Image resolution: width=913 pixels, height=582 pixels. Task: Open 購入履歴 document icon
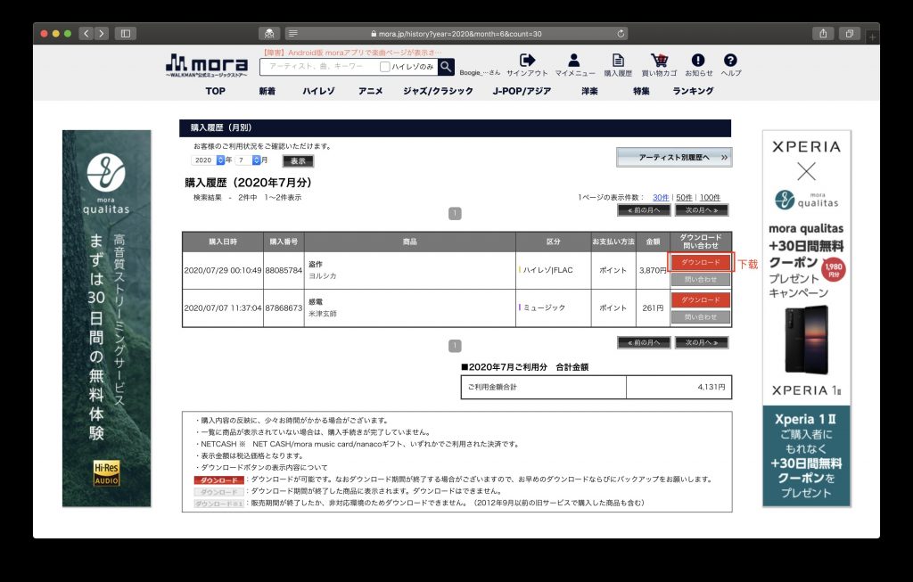[x=618, y=64]
